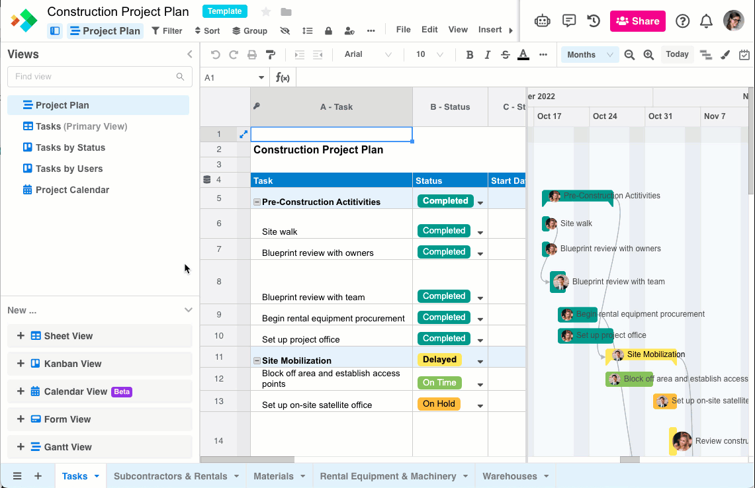The width and height of the screenshot is (755, 488).
Task: Jump to Today on the timeline
Action: pos(677,55)
